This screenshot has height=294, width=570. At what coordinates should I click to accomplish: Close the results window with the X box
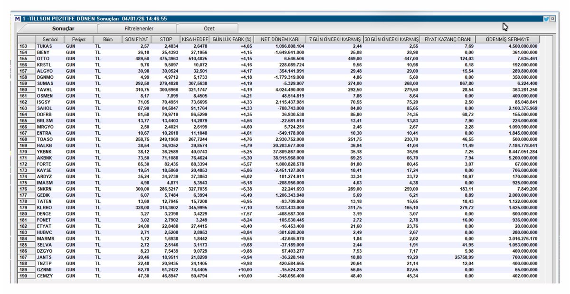pyautogui.click(x=552, y=18)
